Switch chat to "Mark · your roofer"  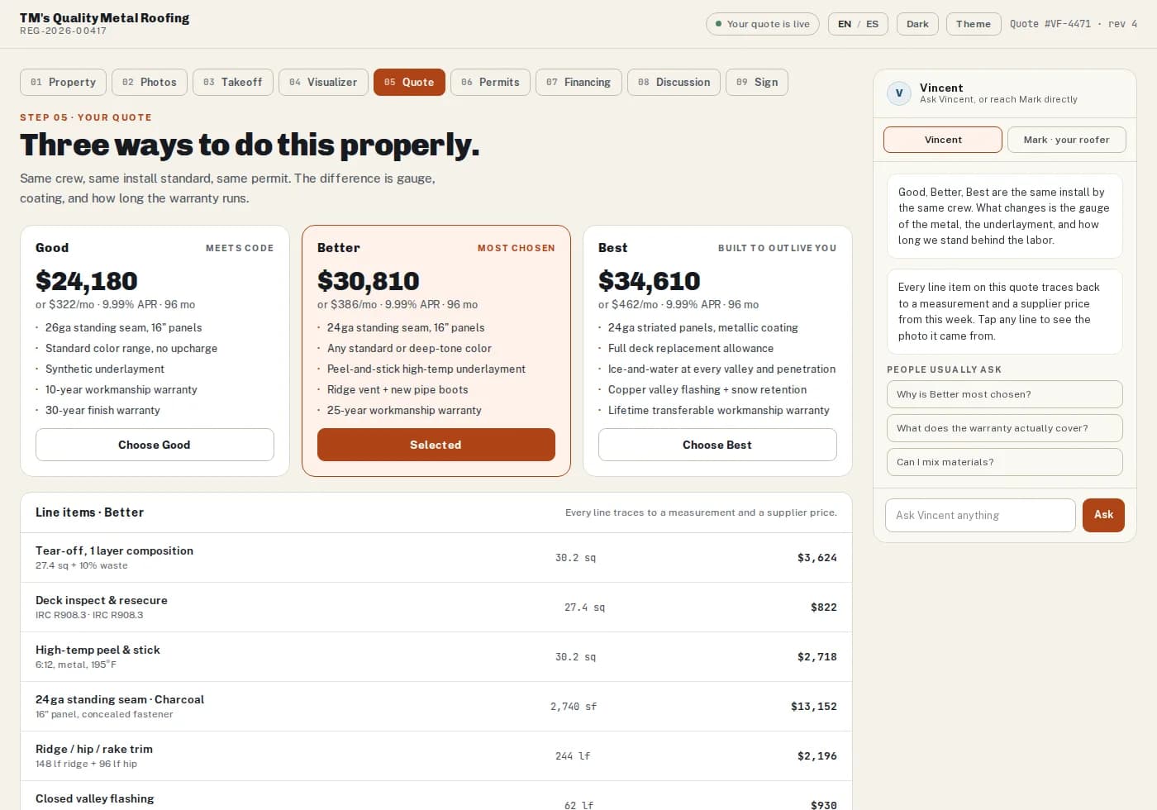coord(1067,140)
